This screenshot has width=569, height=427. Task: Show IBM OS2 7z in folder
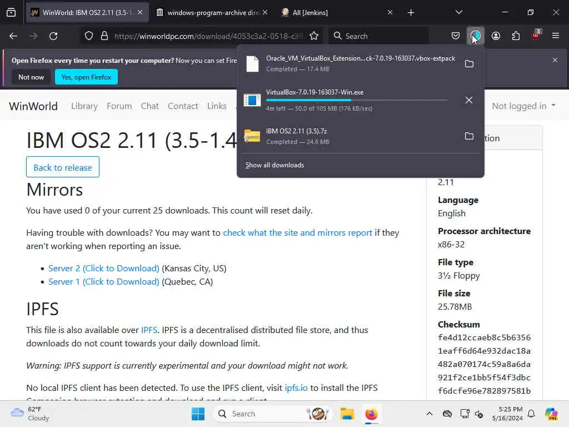pos(469,136)
